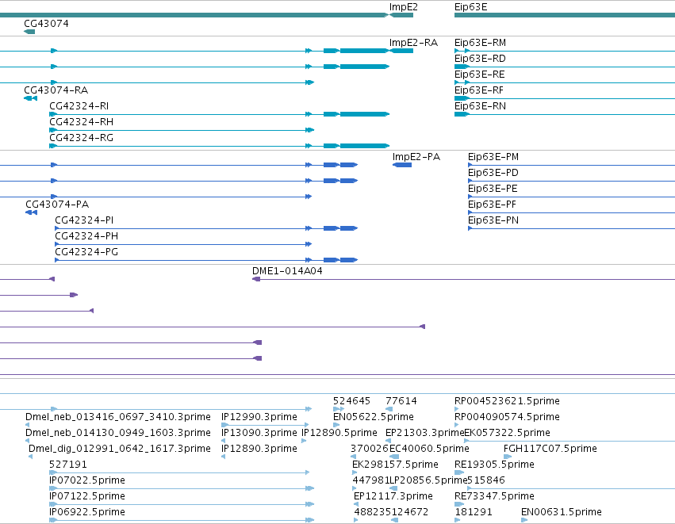Select Dmel_dig_012991_0642_1617.3prime label
The width and height of the screenshot is (675, 524).
(x=120, y=449)
